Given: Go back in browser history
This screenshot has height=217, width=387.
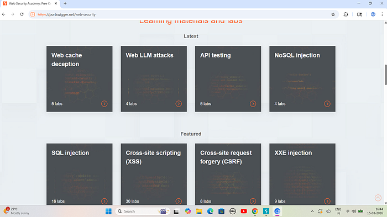Looking at the screenshot, I should (x=4, y=14).
